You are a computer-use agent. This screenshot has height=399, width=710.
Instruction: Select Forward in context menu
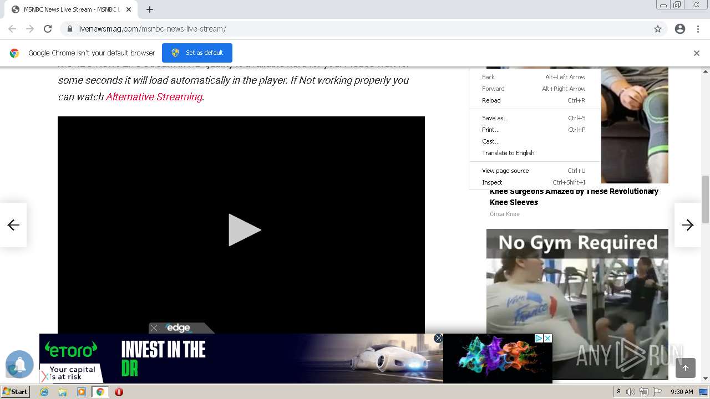(535, 89)
